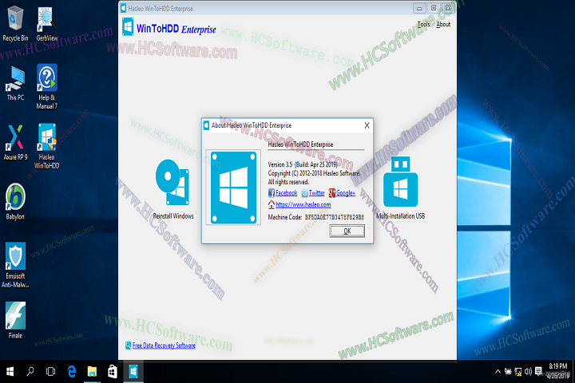Image resolution: width=575 pixels, height=383 pixels.
Task: Follow the Google+ link
Action: pos(346,193)
